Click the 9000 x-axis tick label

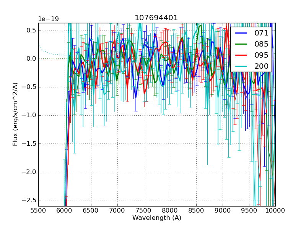[223, 210]
